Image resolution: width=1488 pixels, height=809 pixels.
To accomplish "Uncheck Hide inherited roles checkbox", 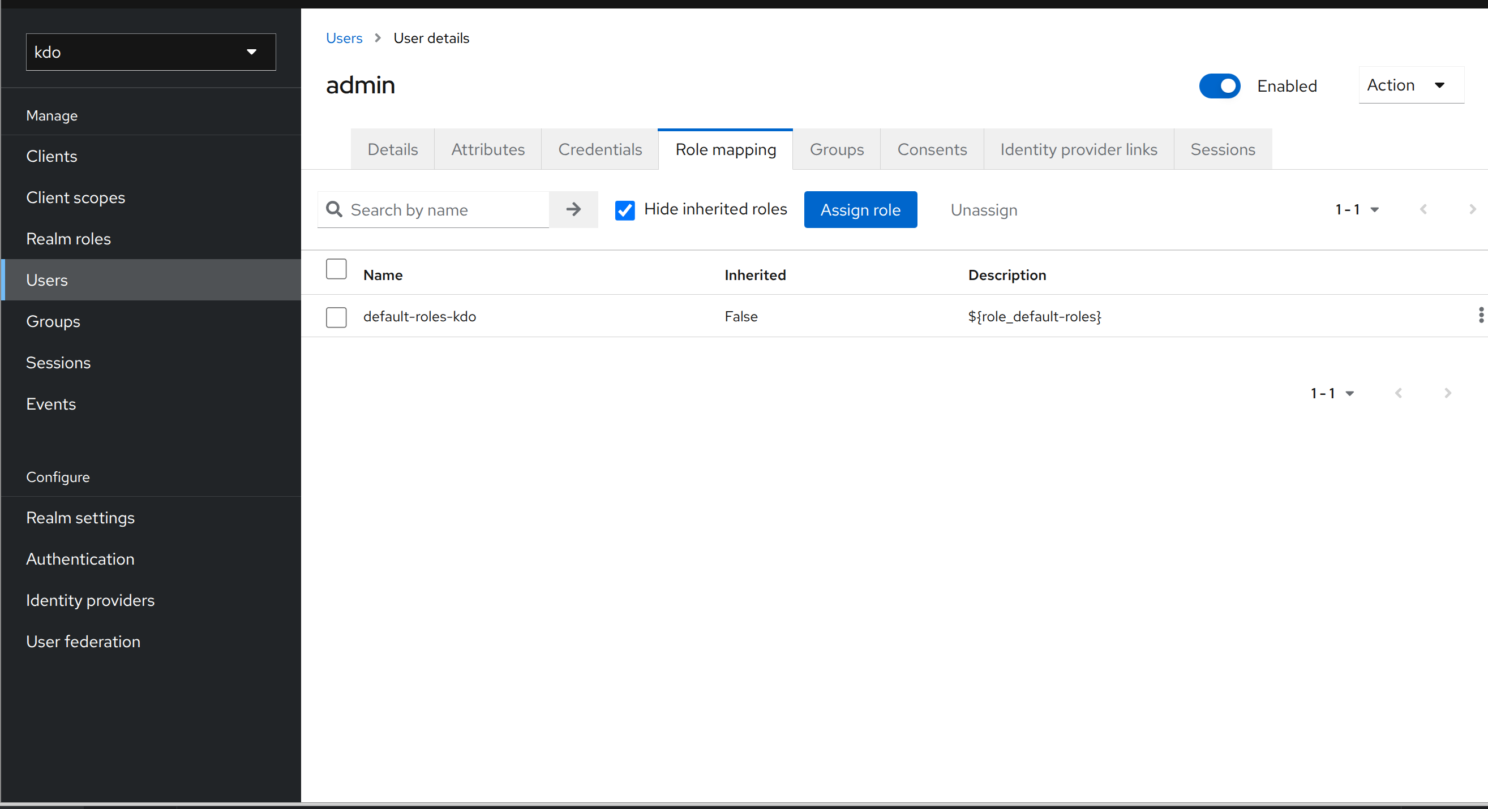I will pos(624,210).
